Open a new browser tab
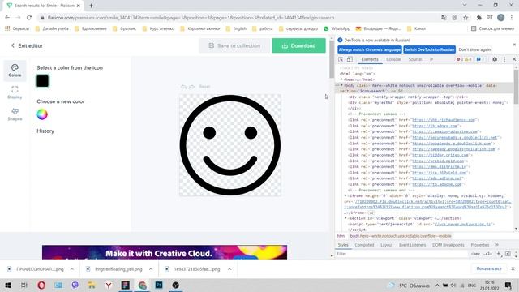 (x=91, y=6)
